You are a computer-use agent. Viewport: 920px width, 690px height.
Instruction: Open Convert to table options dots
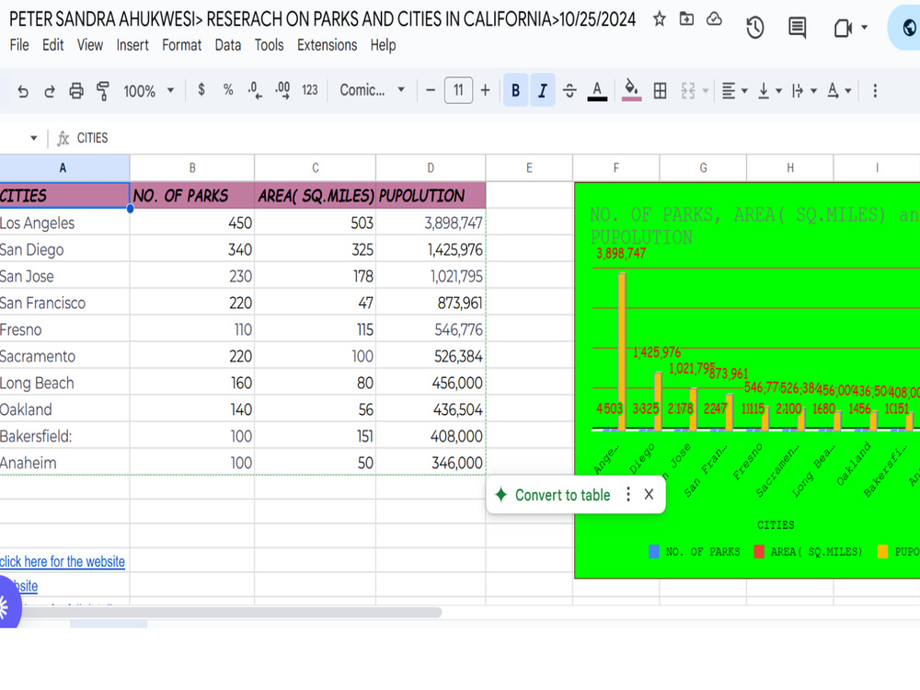point(628,495)
